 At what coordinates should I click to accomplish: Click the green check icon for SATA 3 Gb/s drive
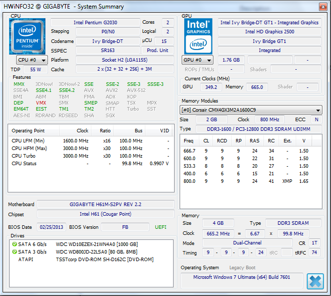14,252
